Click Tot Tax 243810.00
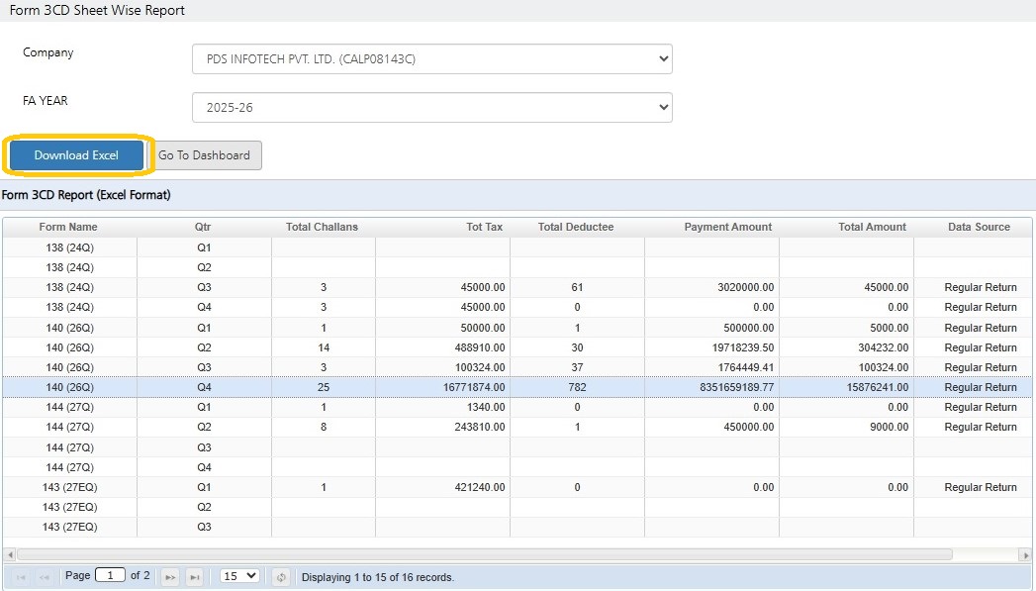Screen dimensions: 1036x591 [x=480, y=427]
